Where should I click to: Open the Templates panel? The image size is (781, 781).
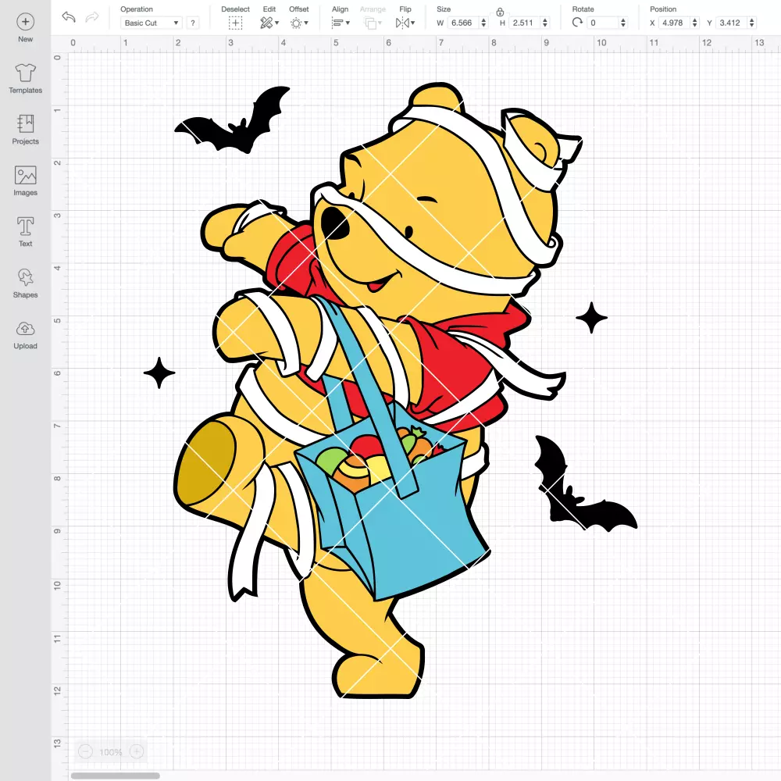(26, 79)
